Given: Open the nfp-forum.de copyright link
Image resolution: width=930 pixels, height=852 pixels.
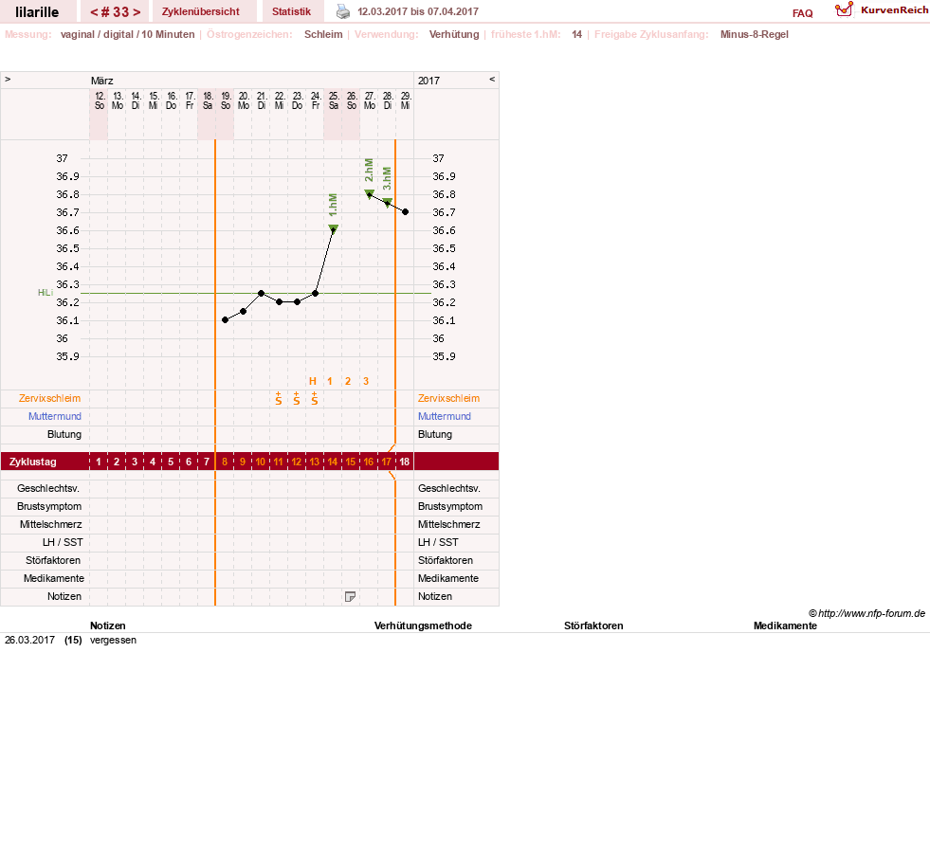Looking at the screenshot, I should click(866, 613).
